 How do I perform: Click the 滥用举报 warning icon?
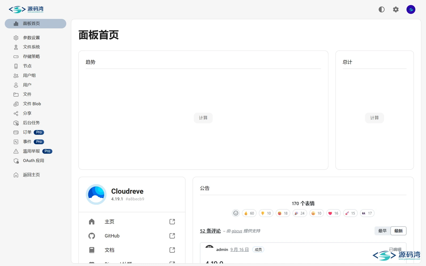[16, 151]
